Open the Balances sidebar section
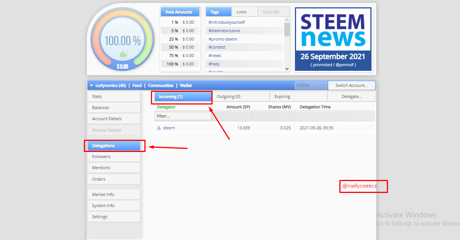Screen dimensions: 460x240 tap(114, 108)
